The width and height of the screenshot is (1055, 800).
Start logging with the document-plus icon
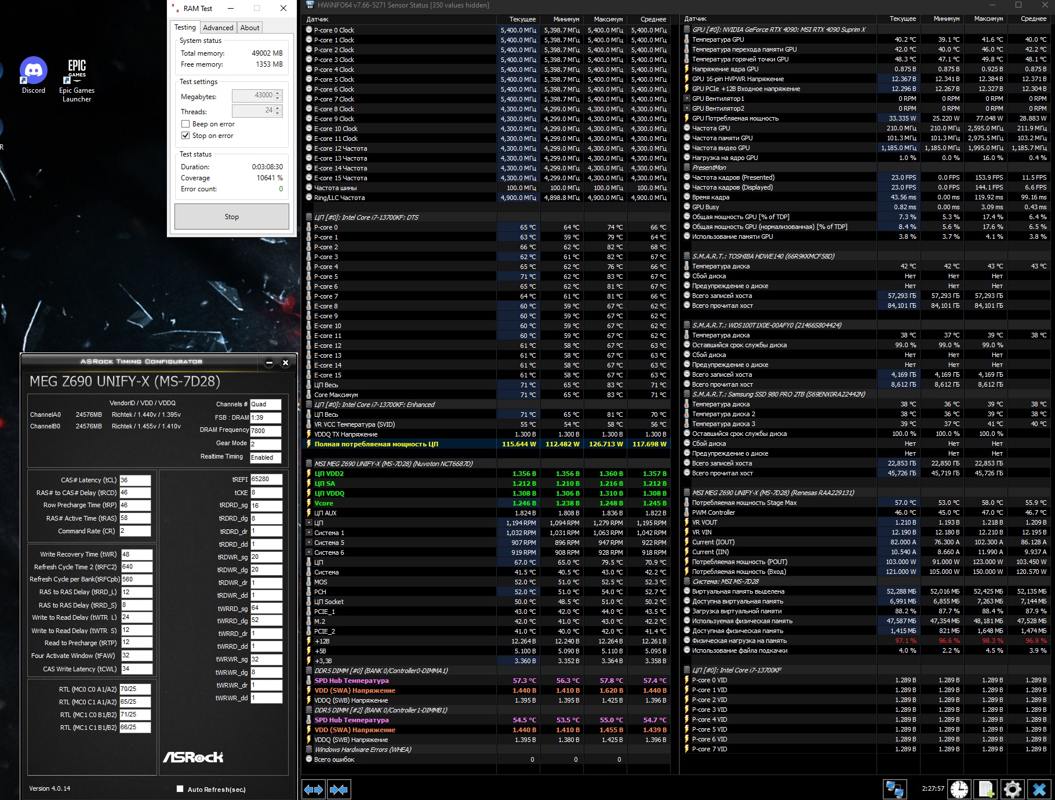click(985, 789)
